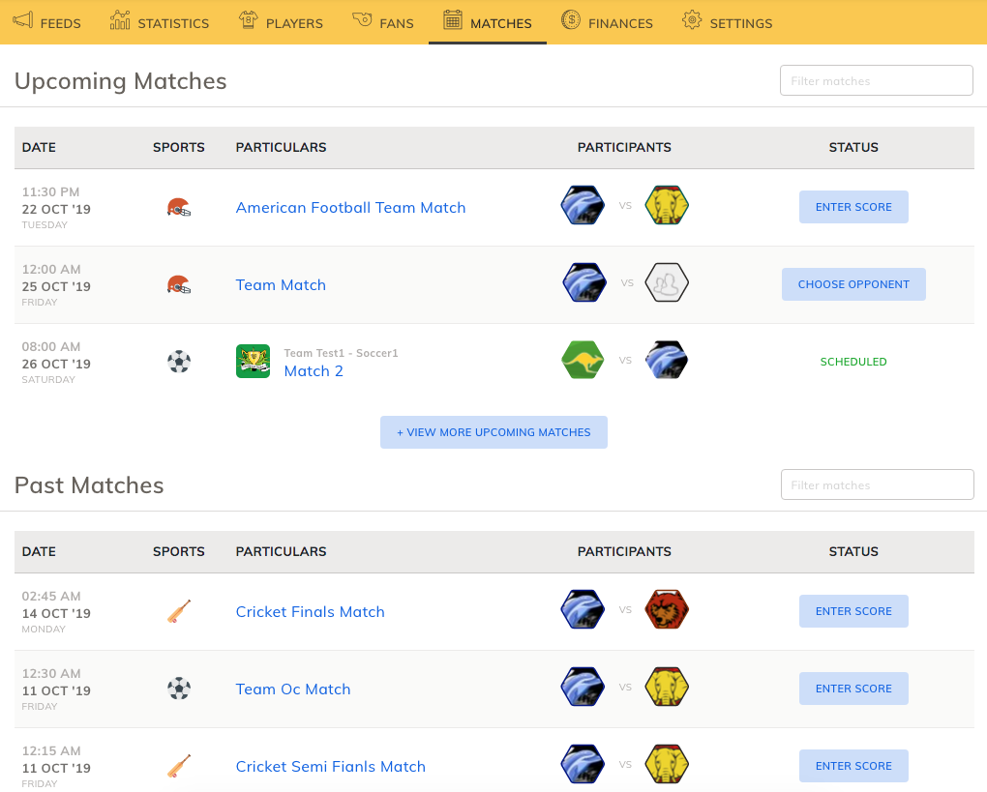Click View More Upcoming Matches button
The height and width of the screenshot is (792, 987).
click(x=493, y=432)
